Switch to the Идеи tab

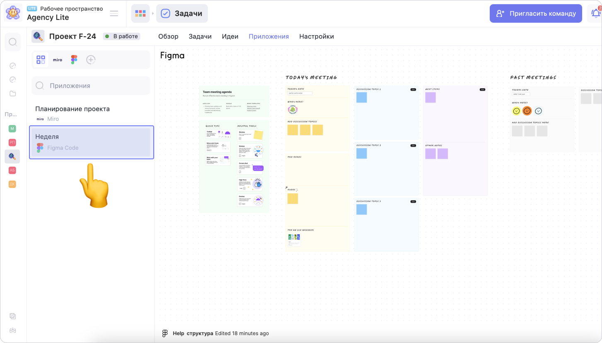230,36
